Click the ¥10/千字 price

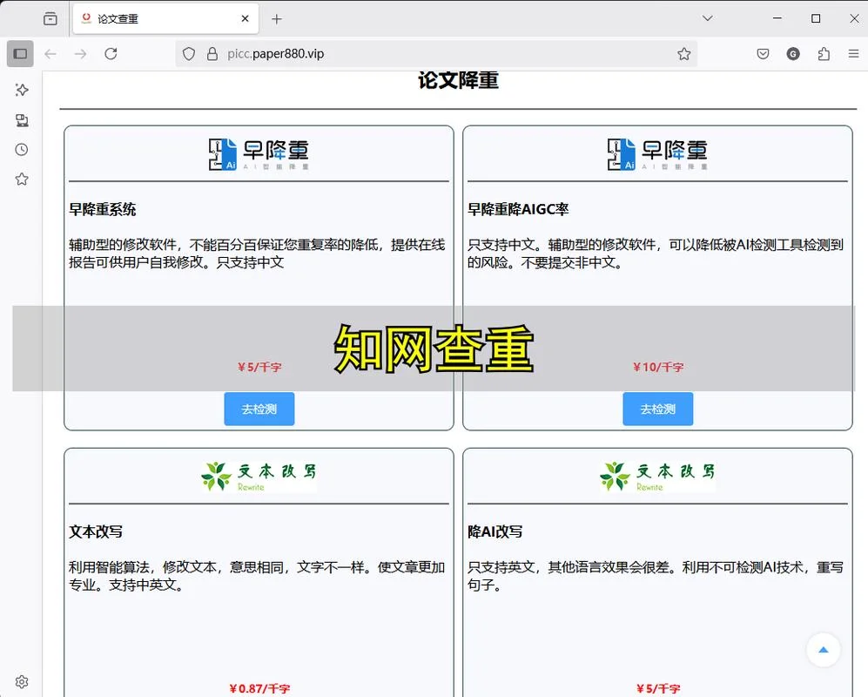[x=658, y=367]
